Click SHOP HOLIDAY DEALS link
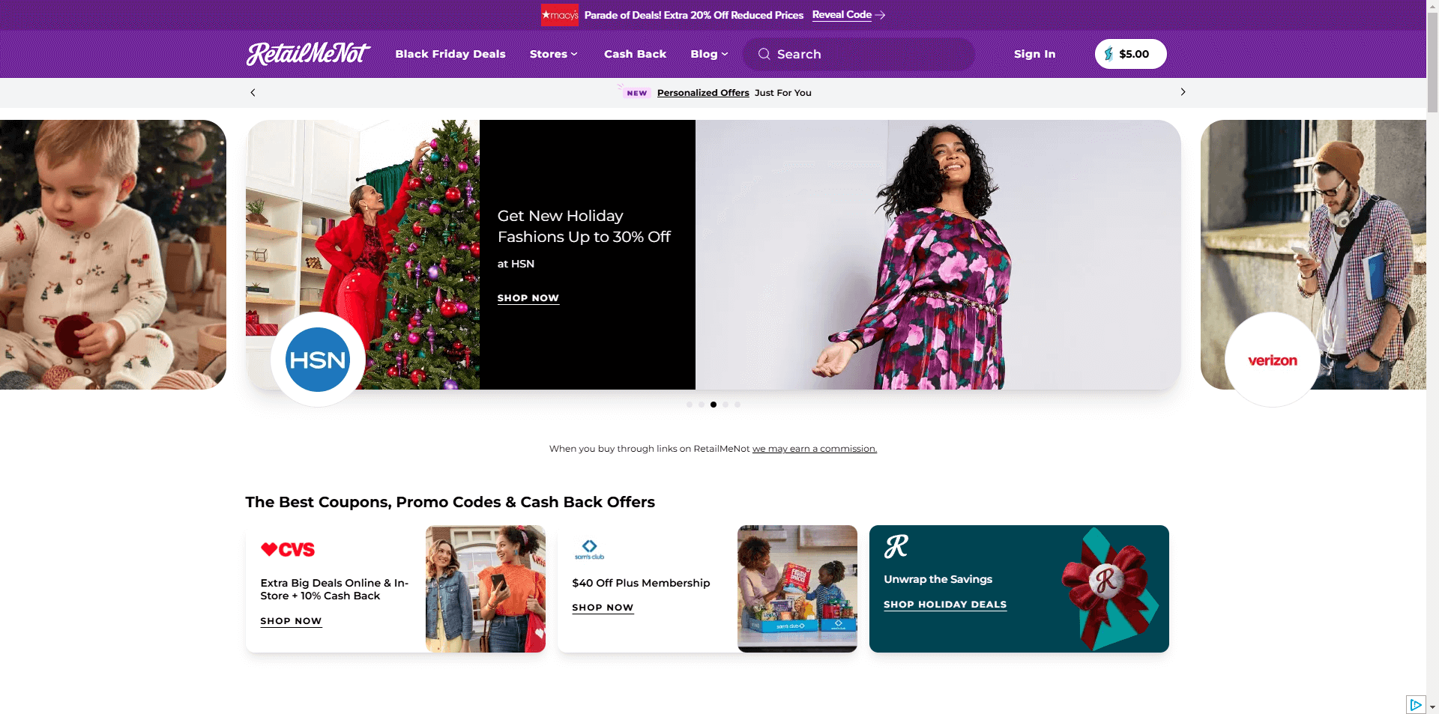This screenshot has height=714, width=1439. (945, 605)
